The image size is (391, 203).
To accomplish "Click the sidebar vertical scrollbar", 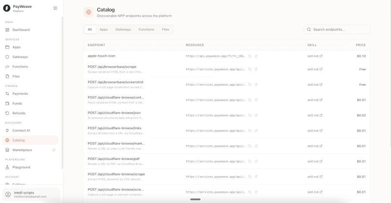I will point(62,92).
